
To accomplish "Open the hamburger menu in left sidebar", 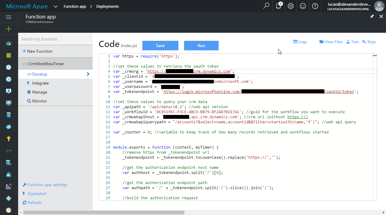I will [9, 17].
